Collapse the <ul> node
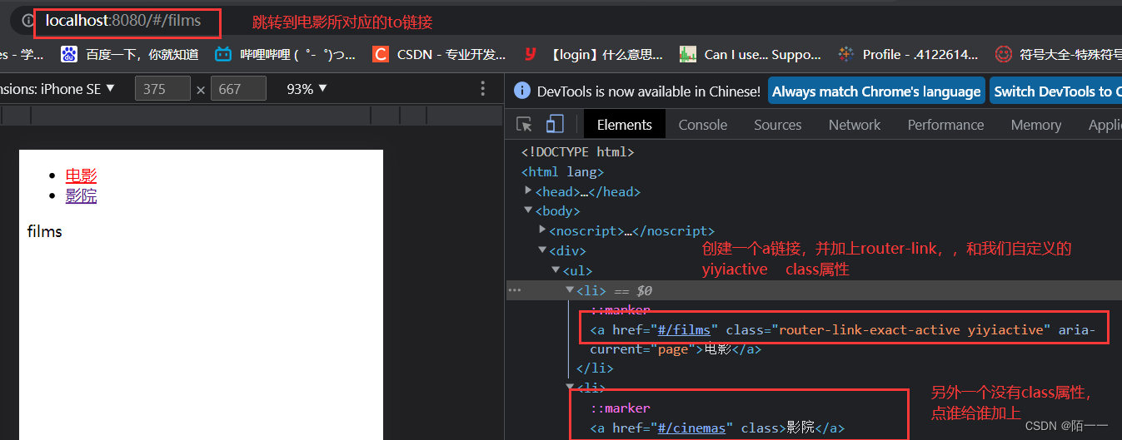 (x=556, y=270)
